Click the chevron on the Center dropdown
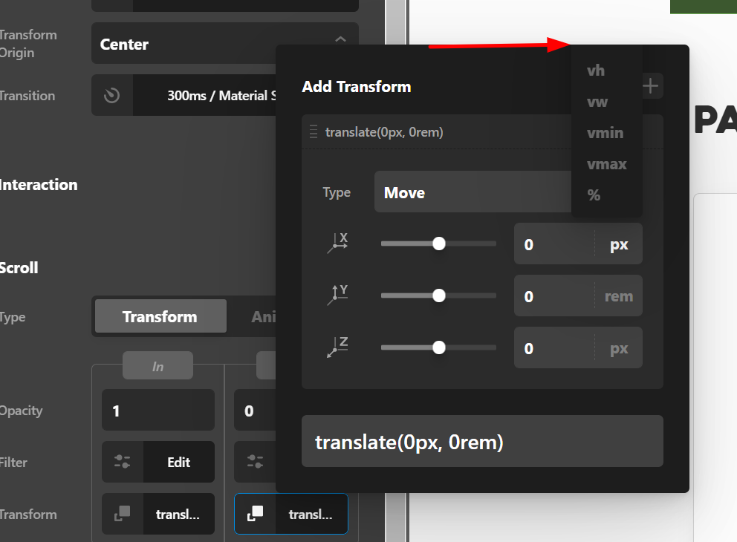Image resolution: width=737 pixels, height=542 pixels. pos(341,39)
